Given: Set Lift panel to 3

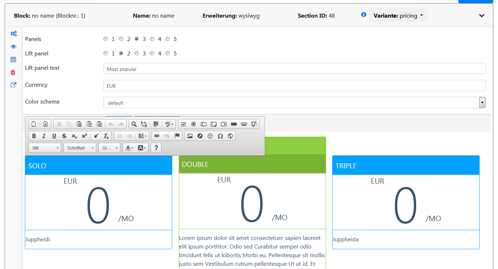Looking at the screenshot, I should pyautogui.click(x=137, y=53).
